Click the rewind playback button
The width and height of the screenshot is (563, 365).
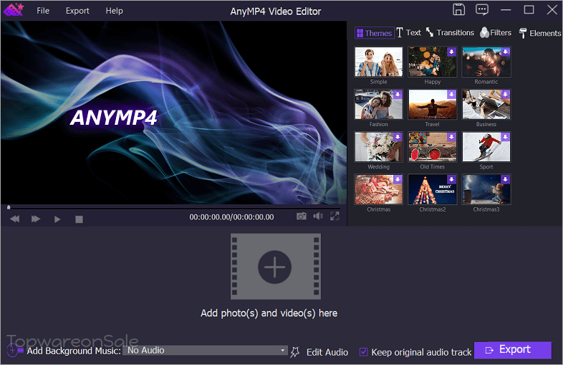pos(15,219)
